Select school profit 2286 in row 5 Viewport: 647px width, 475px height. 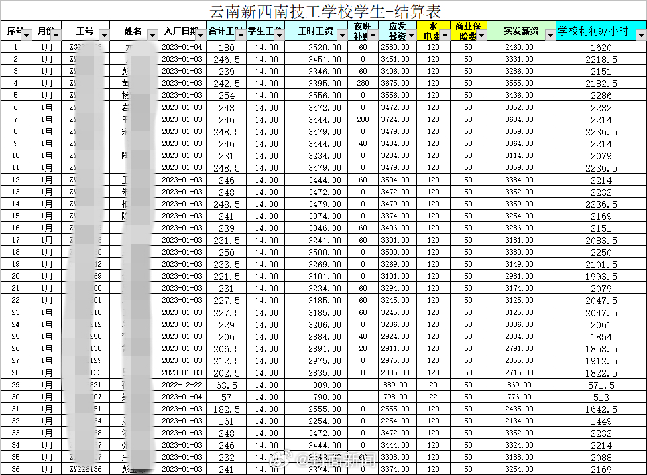click(x=601, y=96)
